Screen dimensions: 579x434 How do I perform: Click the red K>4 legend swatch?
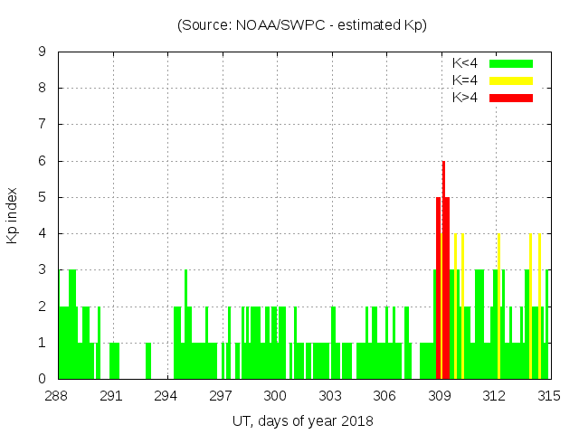tap(511, 97)
